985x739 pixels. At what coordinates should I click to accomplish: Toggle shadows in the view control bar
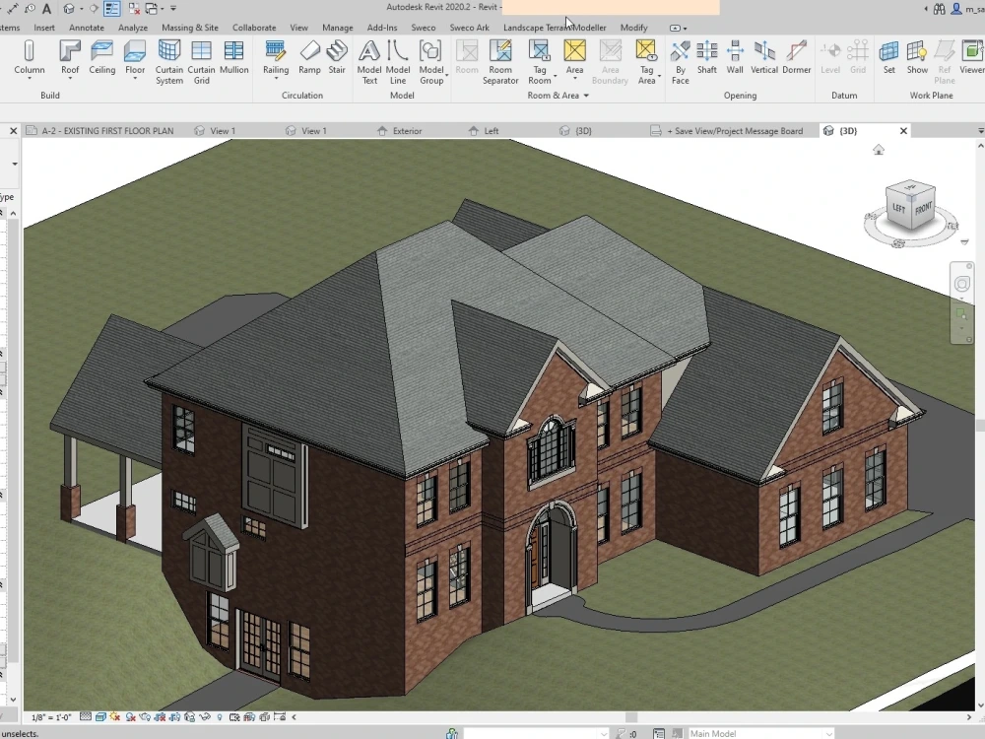[130, 716]
